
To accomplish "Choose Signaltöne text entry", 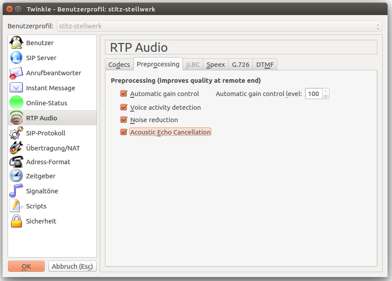I will [42, 191].
